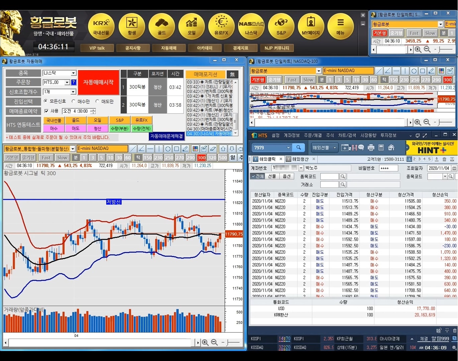Toggle the 사용 checkbox
458x361 pixels.
click(46, 111)
